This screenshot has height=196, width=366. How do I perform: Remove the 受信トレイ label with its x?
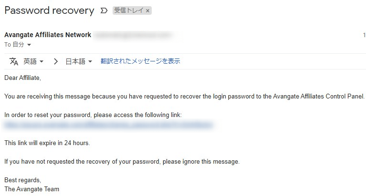point(147,11)
